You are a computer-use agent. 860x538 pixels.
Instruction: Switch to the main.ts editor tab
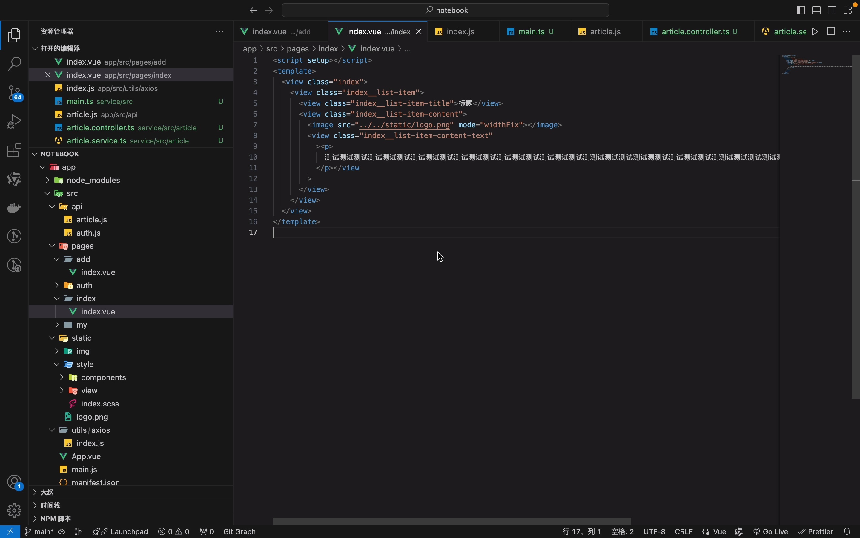click(533, 31)
